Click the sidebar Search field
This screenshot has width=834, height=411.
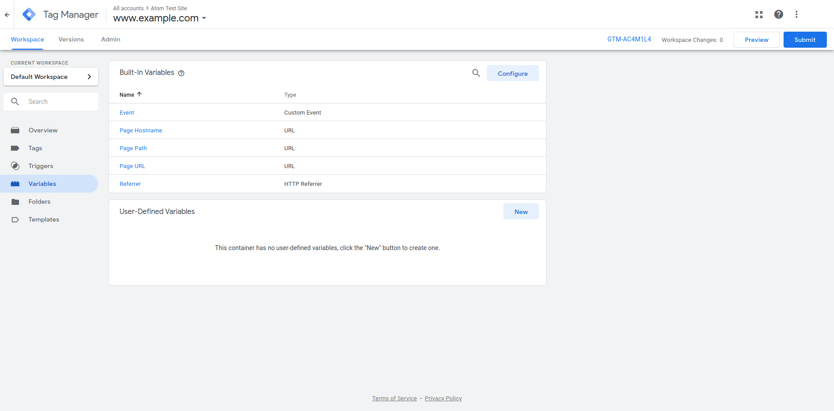[x=58, y=102]
